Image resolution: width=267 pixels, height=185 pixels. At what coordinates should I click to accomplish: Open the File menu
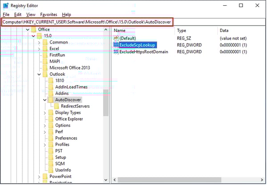point(6,15)
